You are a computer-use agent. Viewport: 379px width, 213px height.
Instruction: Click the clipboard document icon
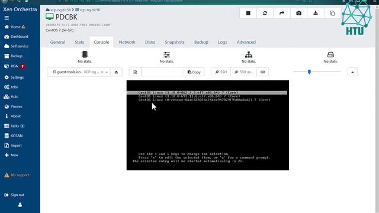coord(135,72)
